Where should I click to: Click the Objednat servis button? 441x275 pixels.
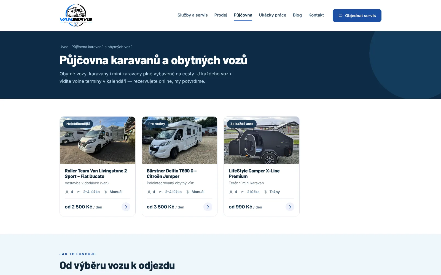tap(357, 15)
